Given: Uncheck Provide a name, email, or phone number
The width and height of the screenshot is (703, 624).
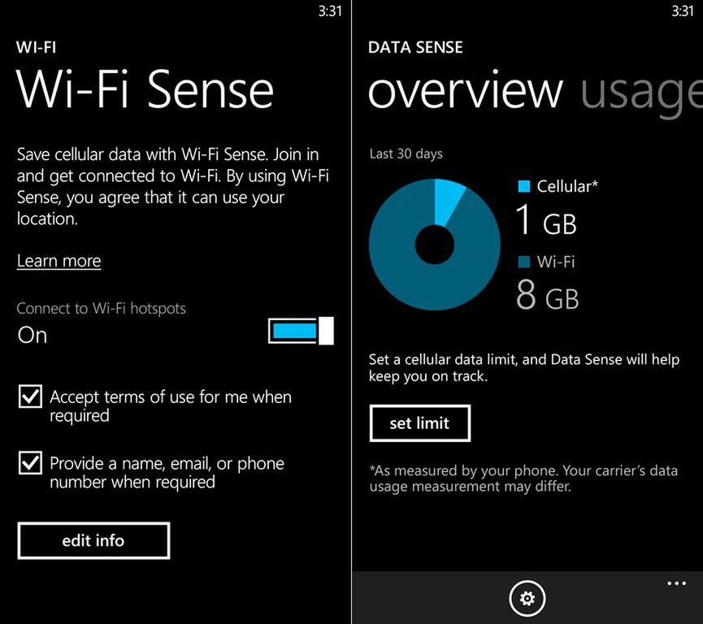Looking at the screenshot, I should (29, 462).
